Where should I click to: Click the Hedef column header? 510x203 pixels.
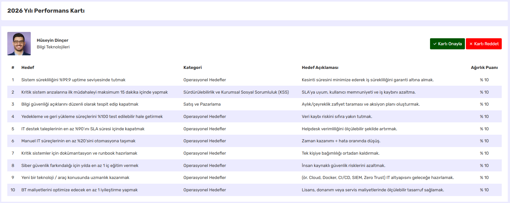[28, 68]
